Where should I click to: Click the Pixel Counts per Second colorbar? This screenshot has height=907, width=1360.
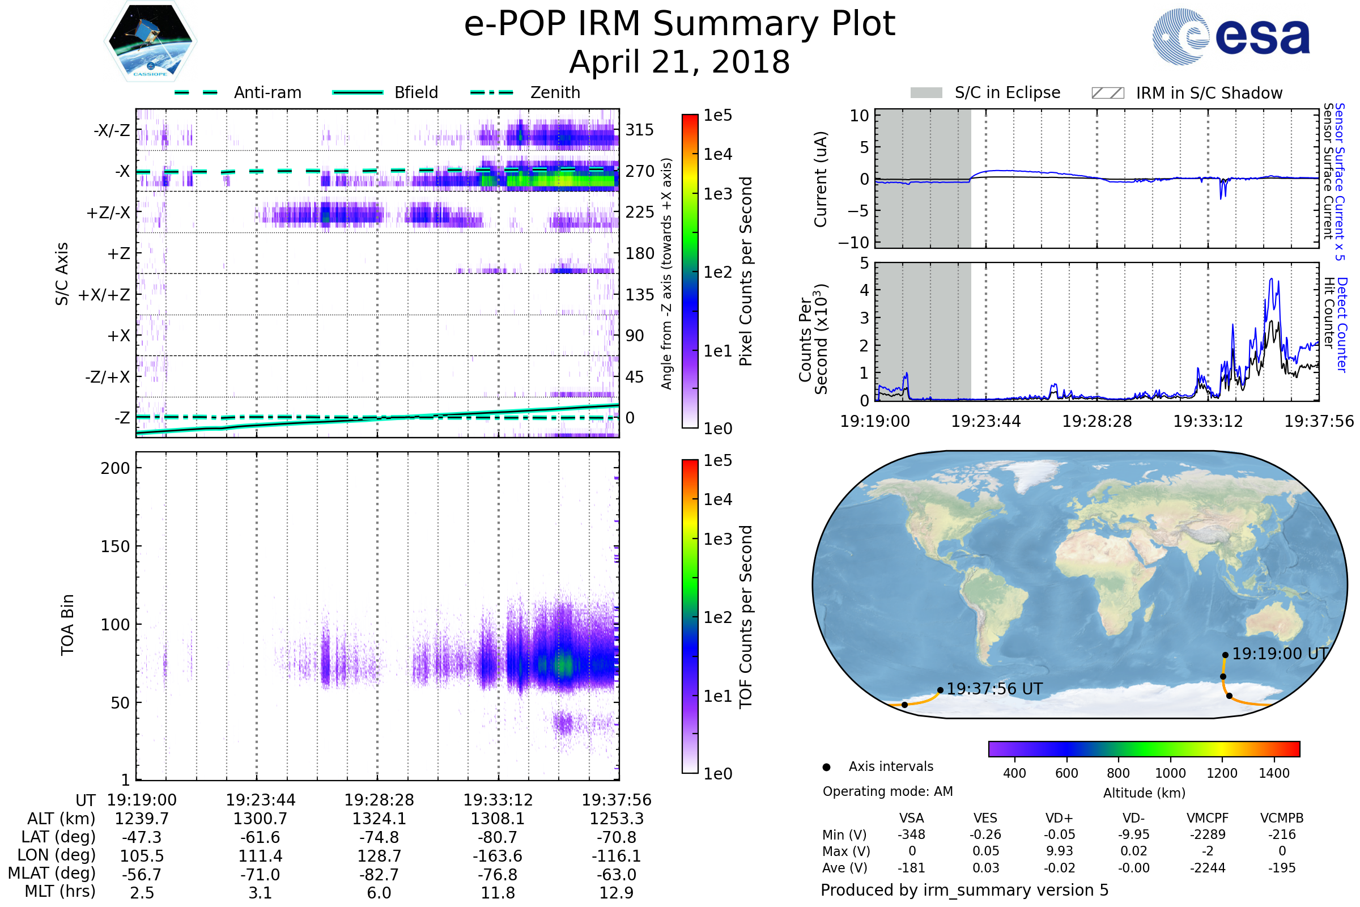(x=690, y=271)
